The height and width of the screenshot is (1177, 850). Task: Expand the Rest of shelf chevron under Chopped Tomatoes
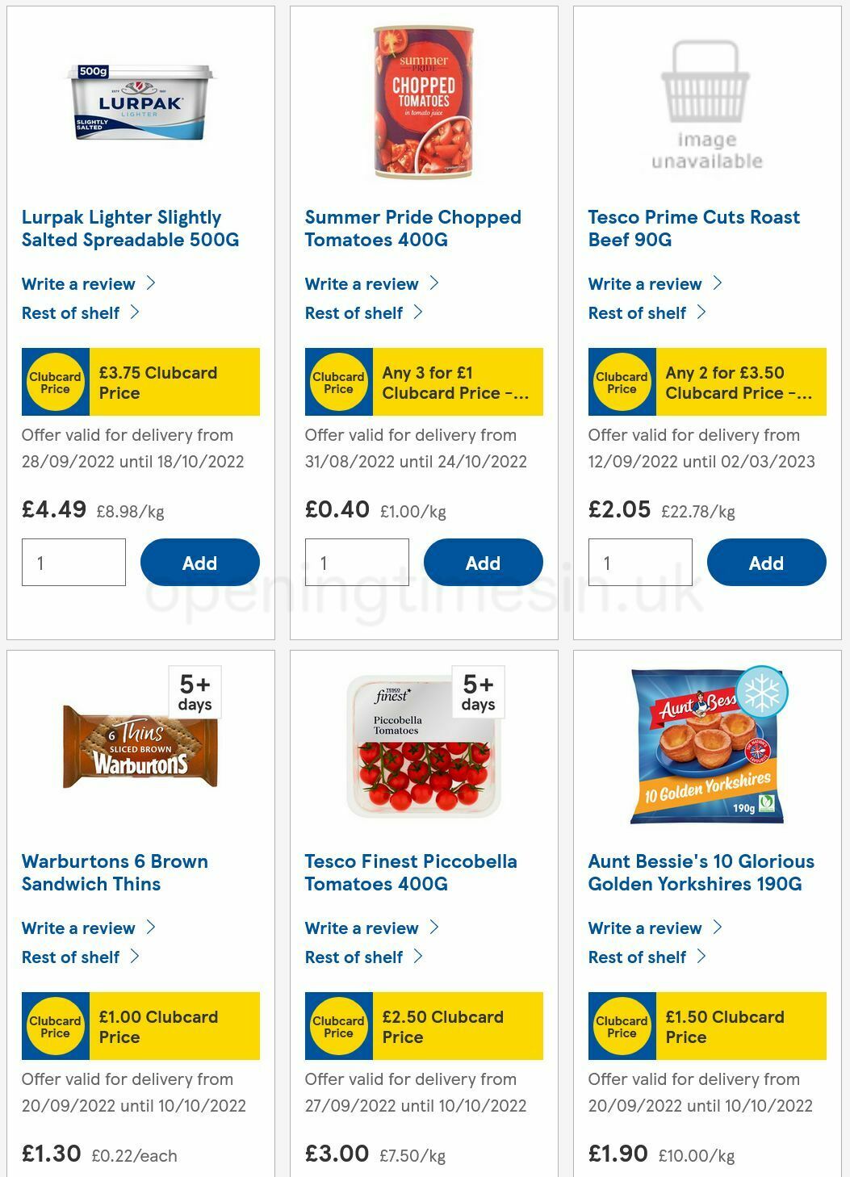419,312
